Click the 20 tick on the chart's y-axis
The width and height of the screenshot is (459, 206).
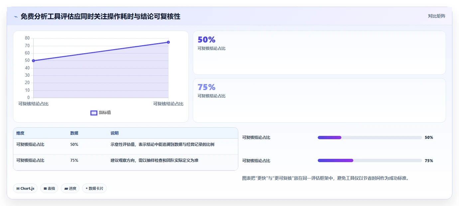tap(27, 83)
